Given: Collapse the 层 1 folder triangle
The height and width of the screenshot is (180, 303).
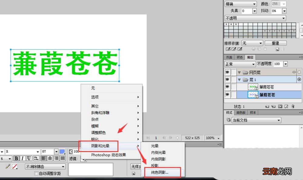Looking at the screenshot, I should [x=239, y=80].
